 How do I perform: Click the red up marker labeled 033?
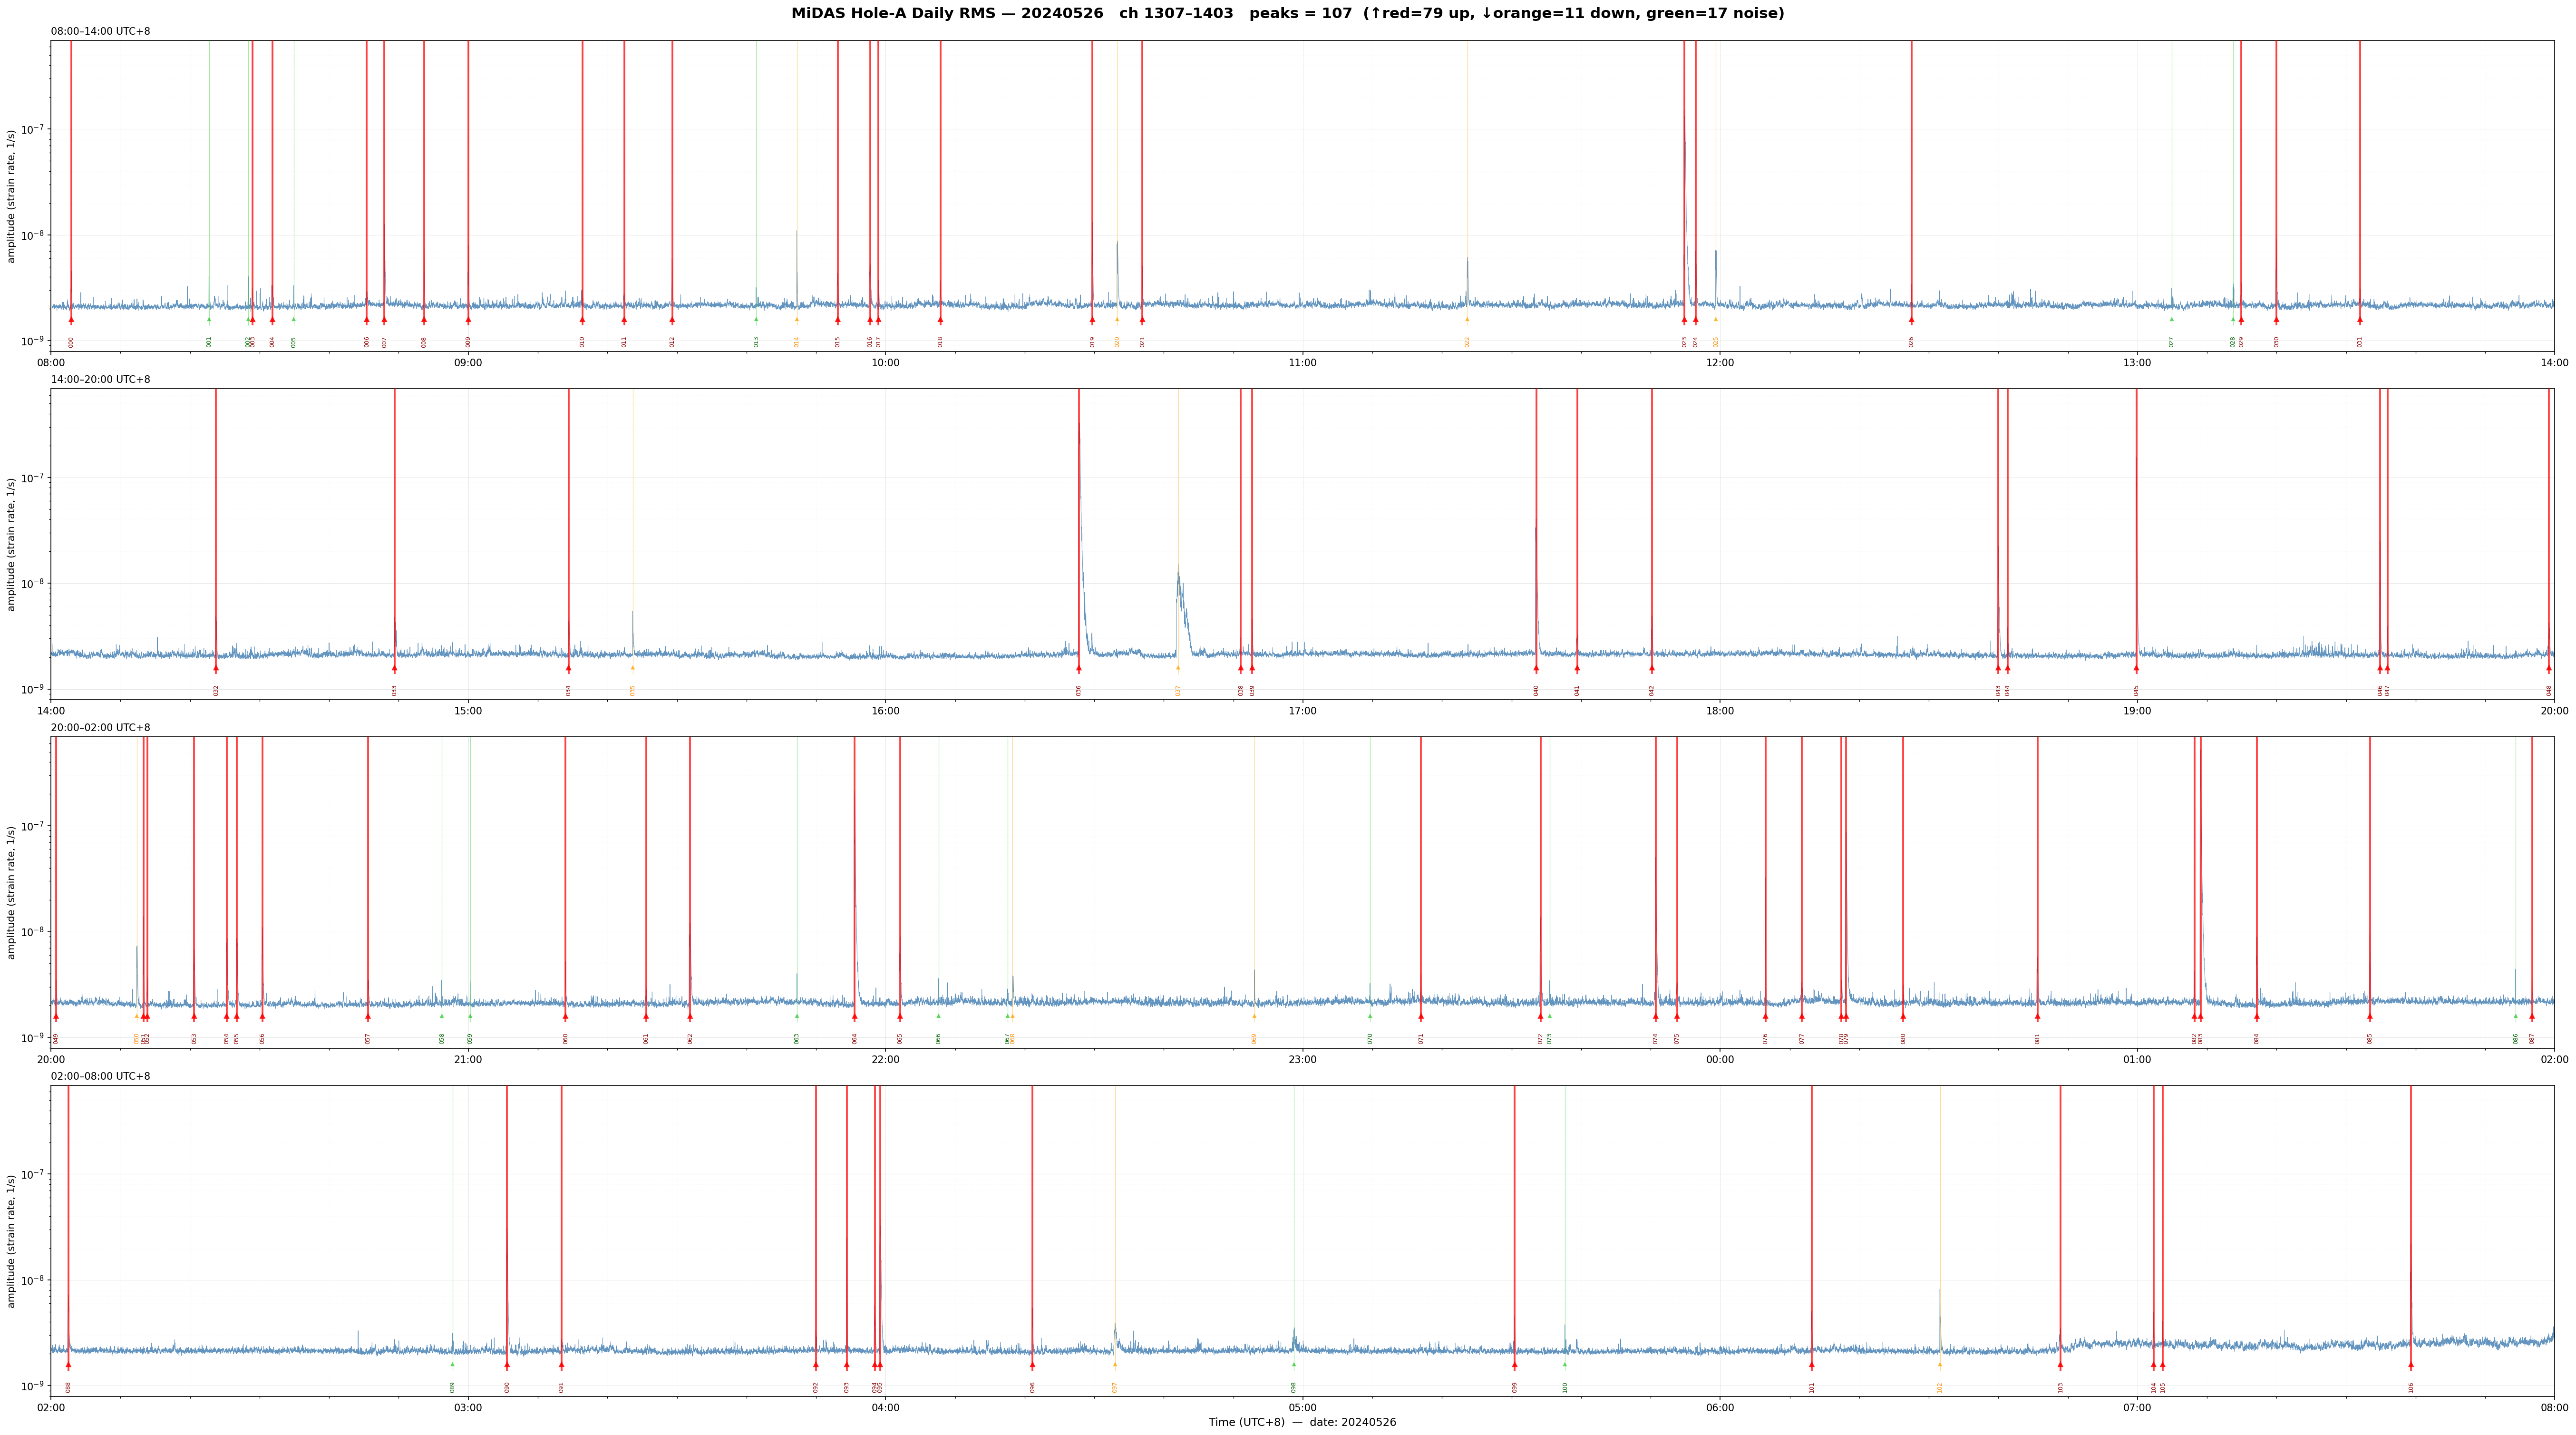pos(394,668)
